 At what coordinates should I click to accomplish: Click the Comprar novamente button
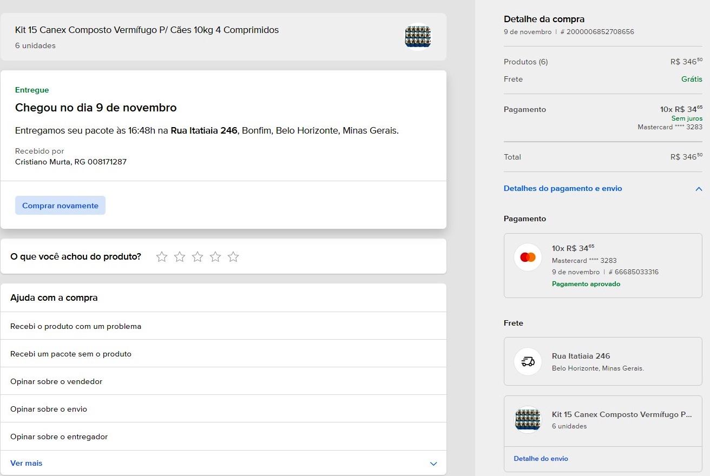coord(60,206)
